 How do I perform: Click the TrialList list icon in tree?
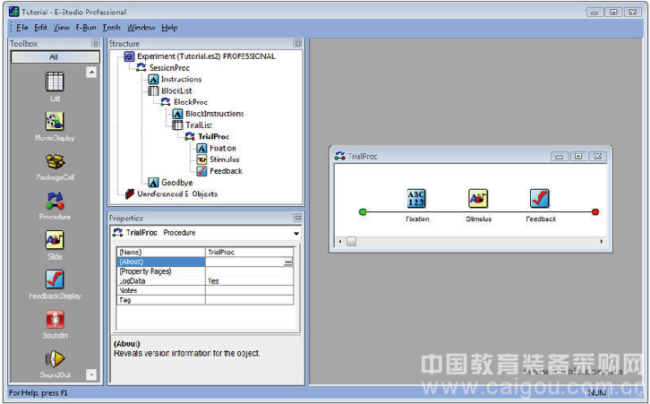coord(177,125)
